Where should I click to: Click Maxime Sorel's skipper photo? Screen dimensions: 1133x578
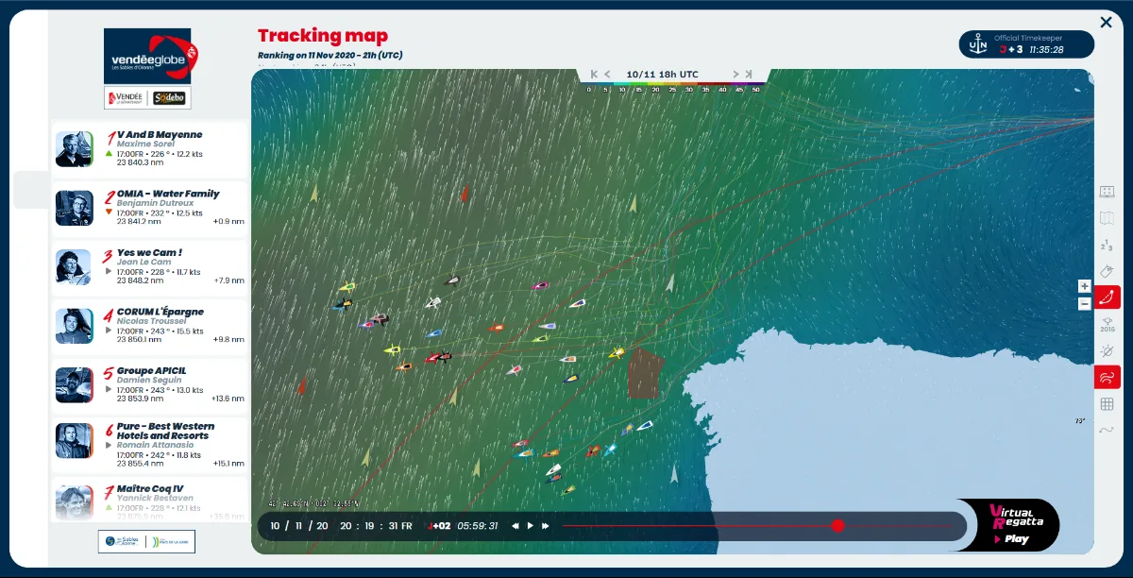pos(74,149)
